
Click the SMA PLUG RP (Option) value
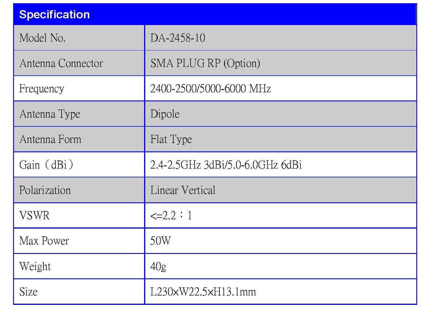(205, 63)
